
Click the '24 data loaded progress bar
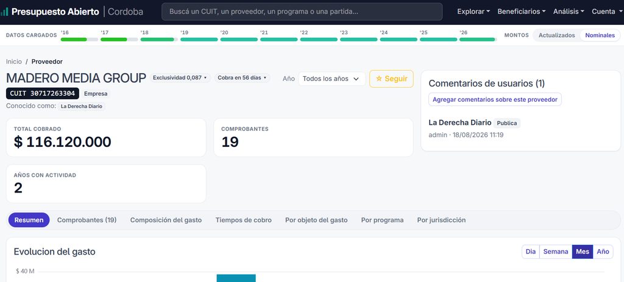[399, 40]
